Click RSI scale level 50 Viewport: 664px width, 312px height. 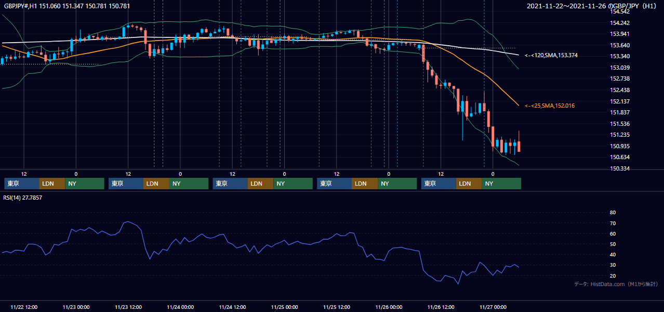613,244
